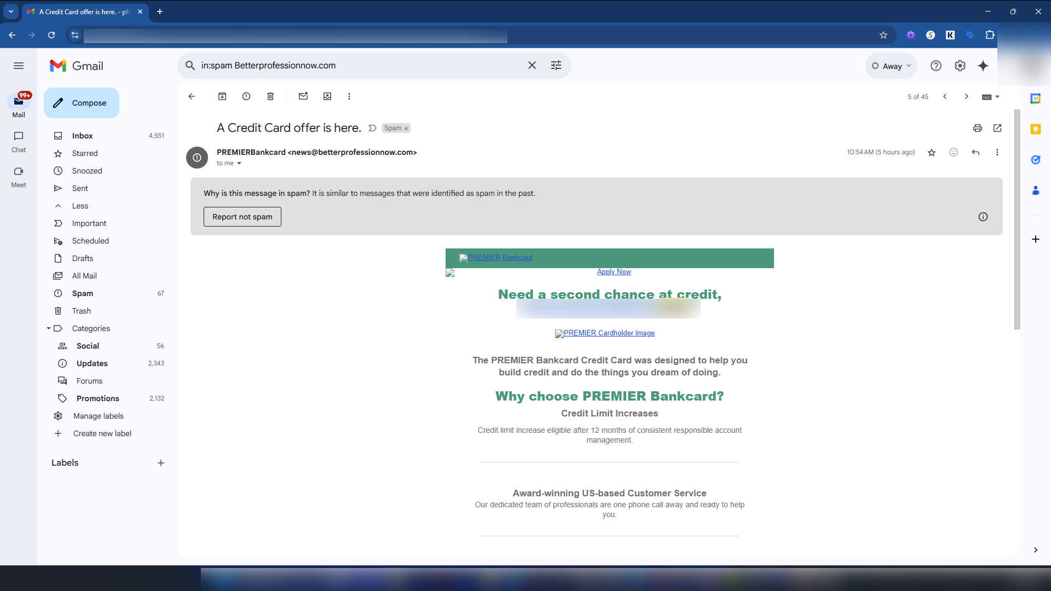
Task: Print the email
Action: tap(978, 128)
